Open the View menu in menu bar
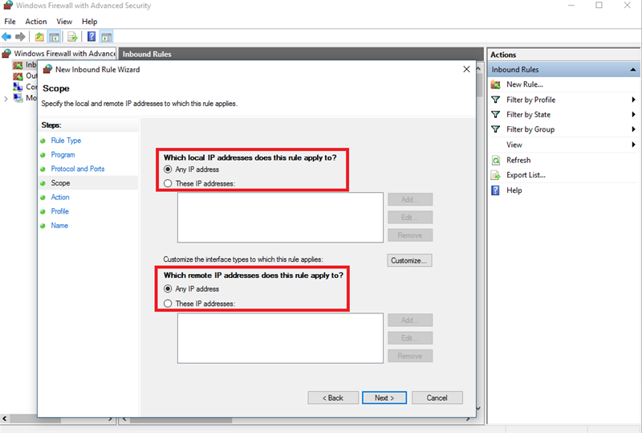The image size is (642, 433). pyautogui.click(x=64, y=22)
